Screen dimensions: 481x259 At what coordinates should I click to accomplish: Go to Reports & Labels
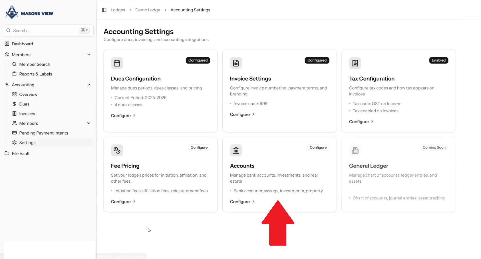tap(35, 74)
